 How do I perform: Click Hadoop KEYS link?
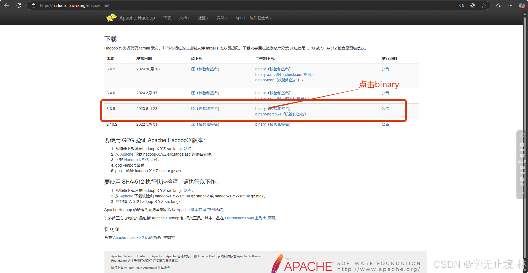coord(136,160)
